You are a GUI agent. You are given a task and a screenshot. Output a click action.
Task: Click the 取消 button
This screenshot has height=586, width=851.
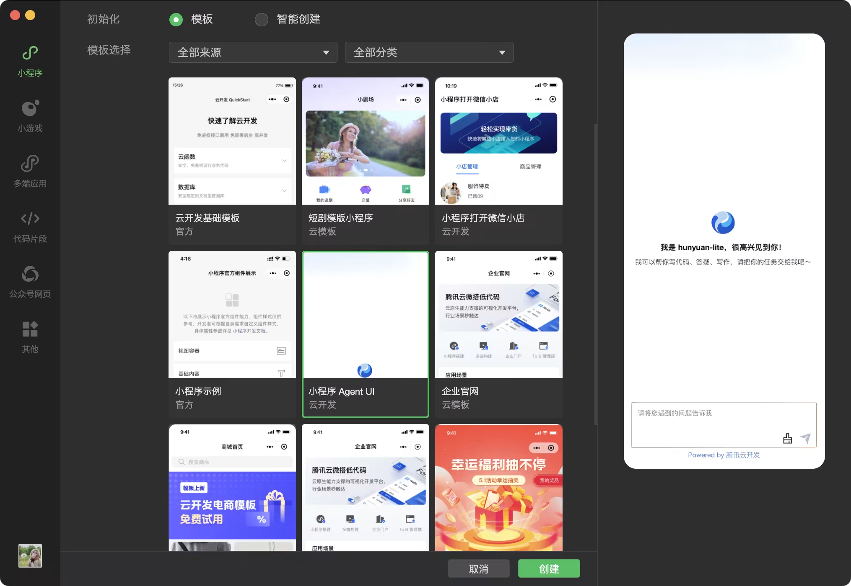[x=478, y=569]
